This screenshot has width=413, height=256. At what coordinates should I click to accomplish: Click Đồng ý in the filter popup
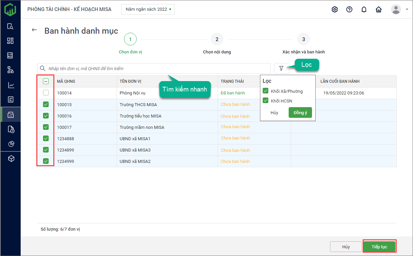[300, 113]
